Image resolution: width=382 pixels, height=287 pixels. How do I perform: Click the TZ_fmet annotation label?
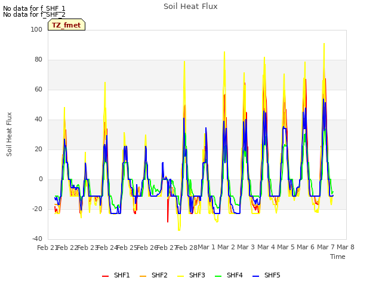click(x=66, y=25)
